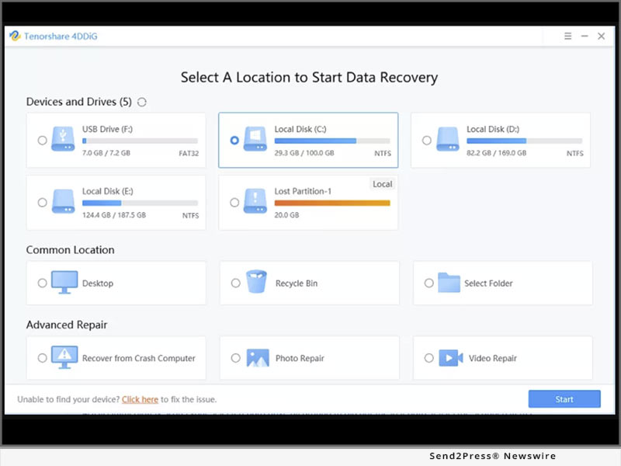621x466 pixels.
Task: Click the '20.0 GB' size text
Action: 286,215
